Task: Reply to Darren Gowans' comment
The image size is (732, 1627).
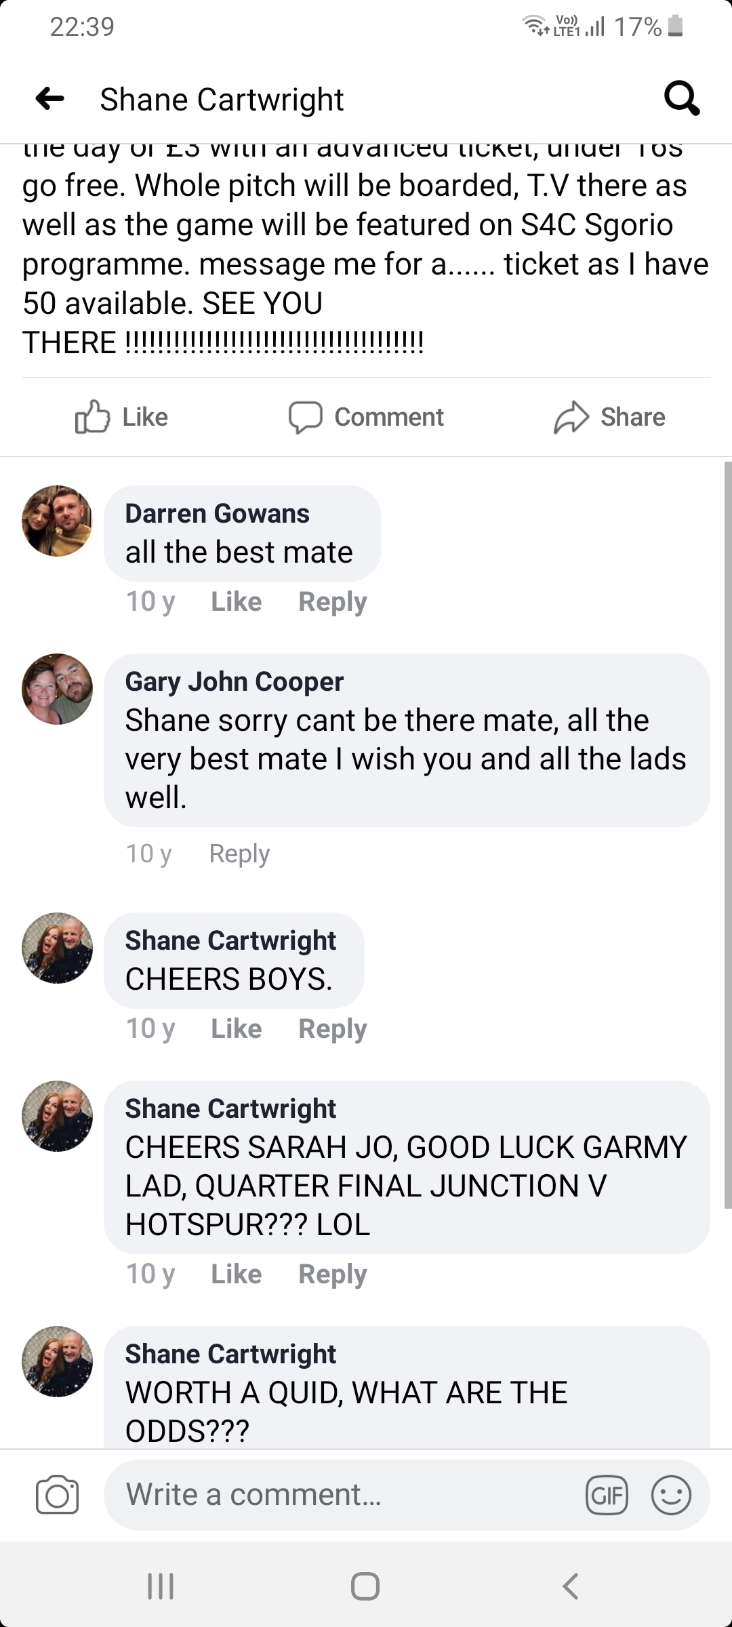Action: coord(333,601)
